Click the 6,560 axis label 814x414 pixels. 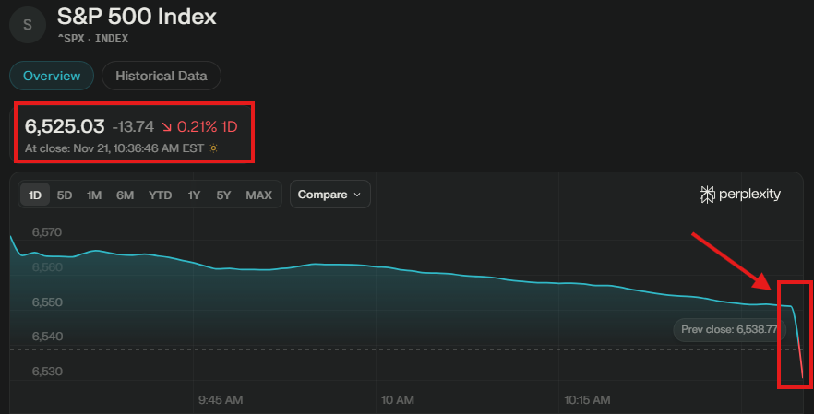click(47, 267)
